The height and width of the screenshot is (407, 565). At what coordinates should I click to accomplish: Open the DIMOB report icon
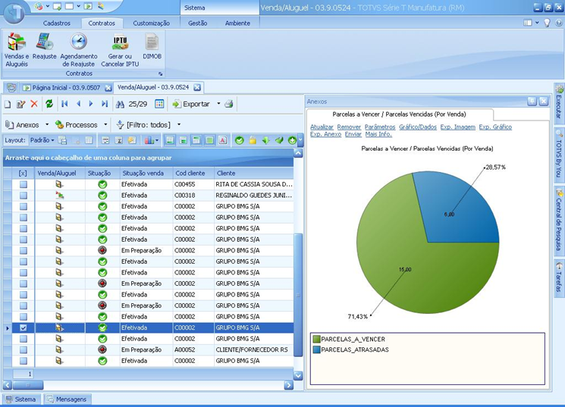[x=152, y=46]
